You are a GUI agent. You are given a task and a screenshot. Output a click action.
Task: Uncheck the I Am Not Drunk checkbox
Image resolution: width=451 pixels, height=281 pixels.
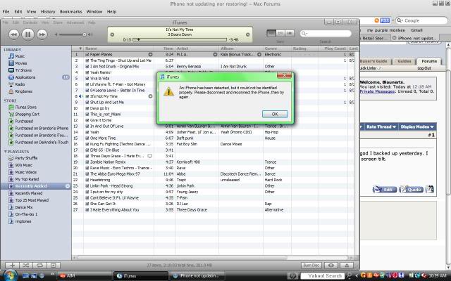tap(87, 67)
